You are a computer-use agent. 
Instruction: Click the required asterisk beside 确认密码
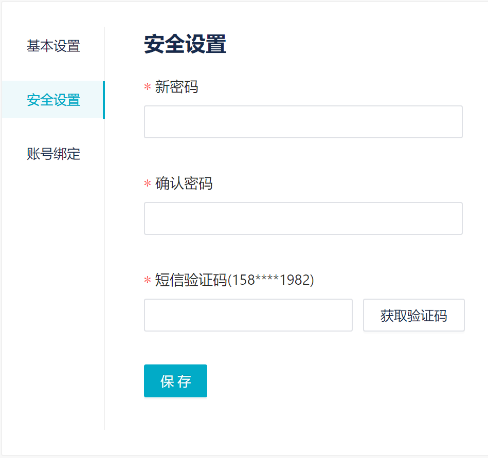click(148, 185)
